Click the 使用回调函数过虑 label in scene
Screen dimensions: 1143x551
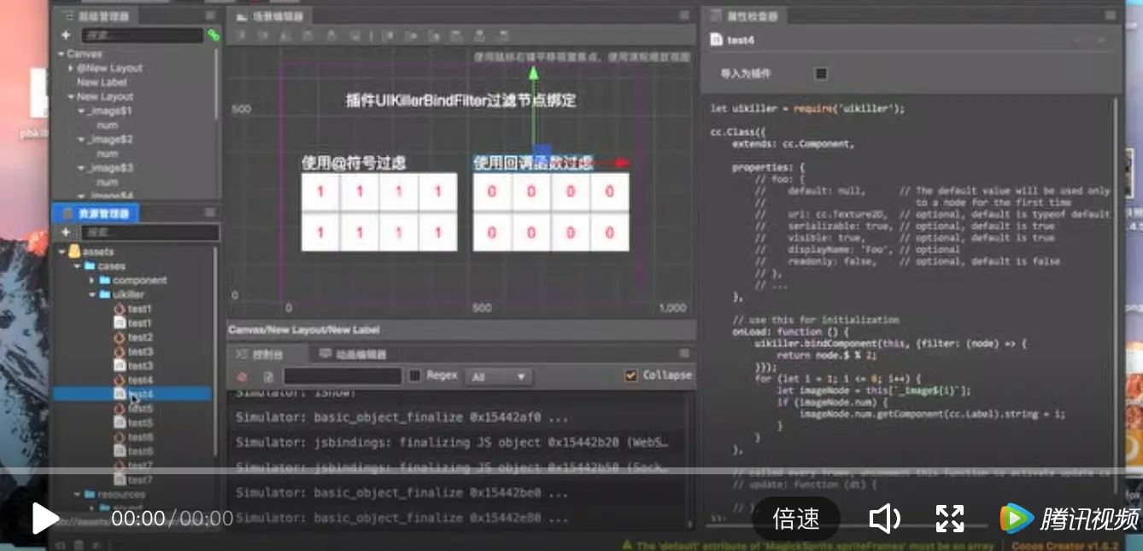533,163
